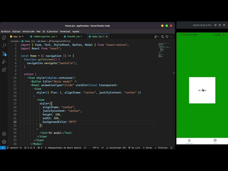Open the Editar menu
228x171 pixels.
pyautogui.click(x=16, y=31)
